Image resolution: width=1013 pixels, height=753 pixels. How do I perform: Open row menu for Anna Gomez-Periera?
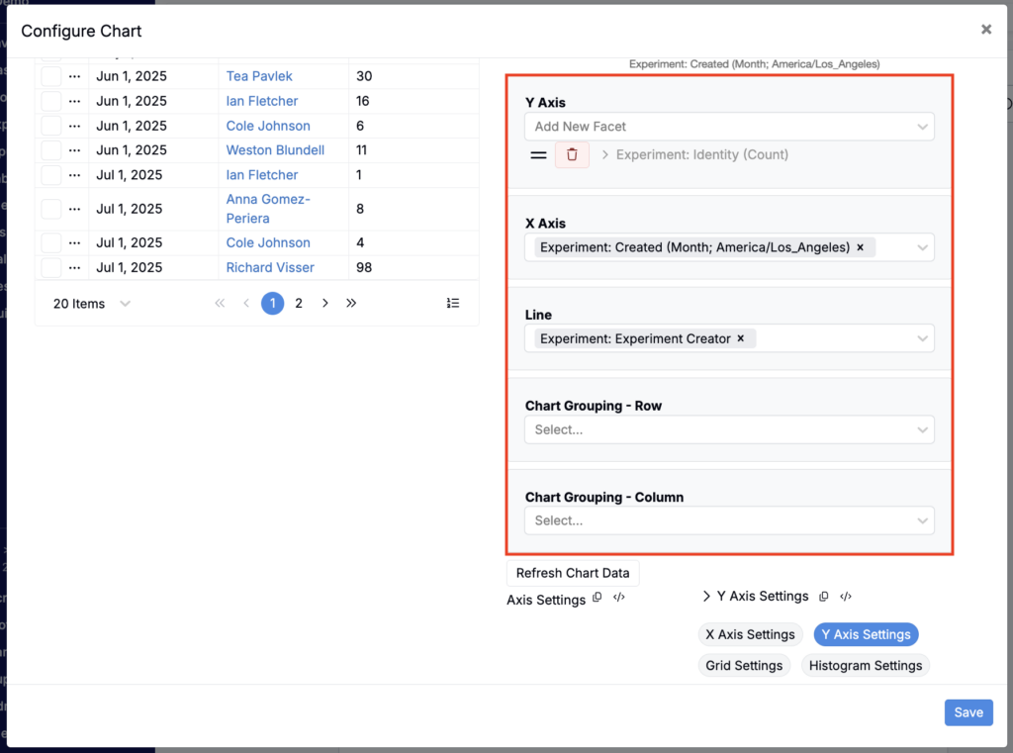tap(74, 209)
